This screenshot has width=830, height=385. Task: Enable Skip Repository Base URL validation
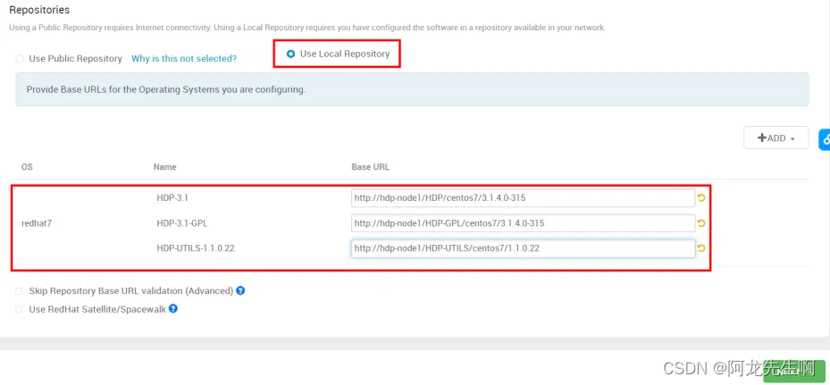(19, 290)
